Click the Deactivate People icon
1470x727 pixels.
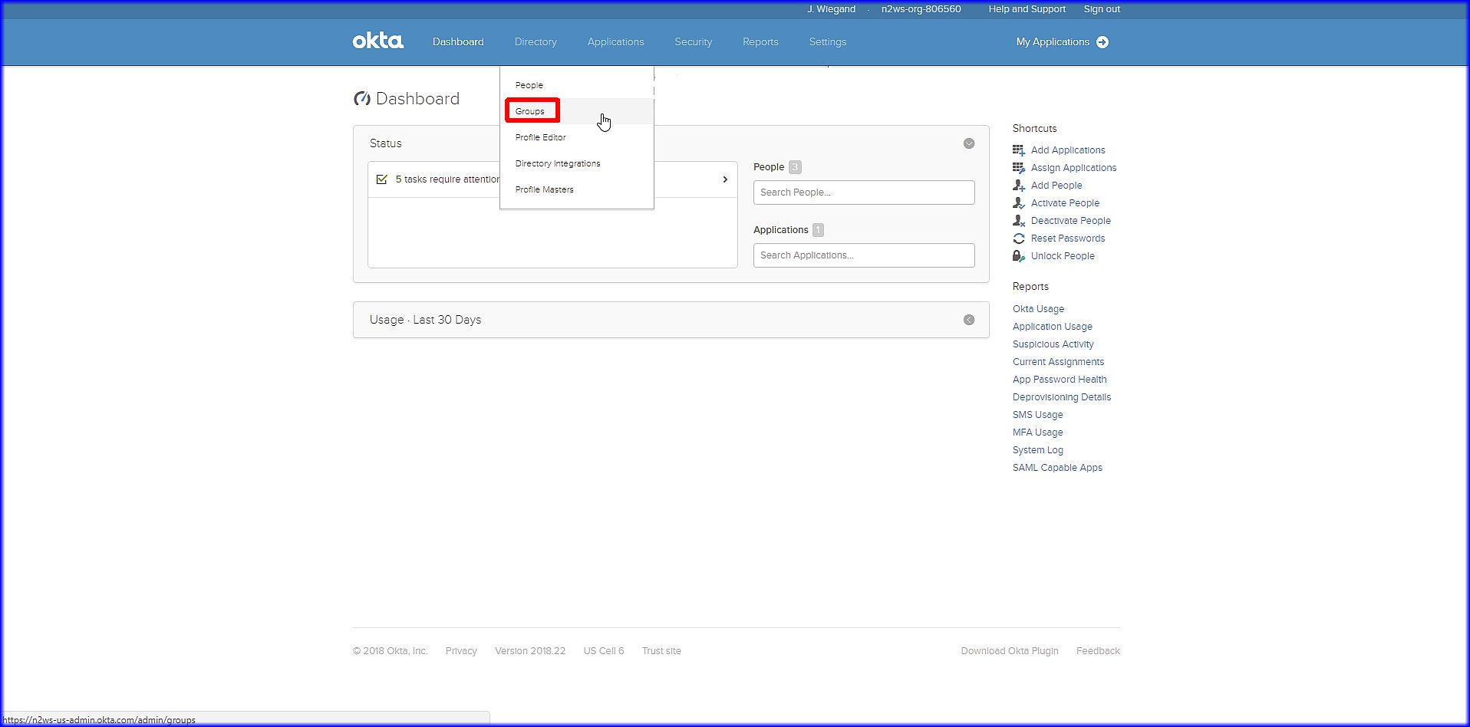coord(1019,221)
